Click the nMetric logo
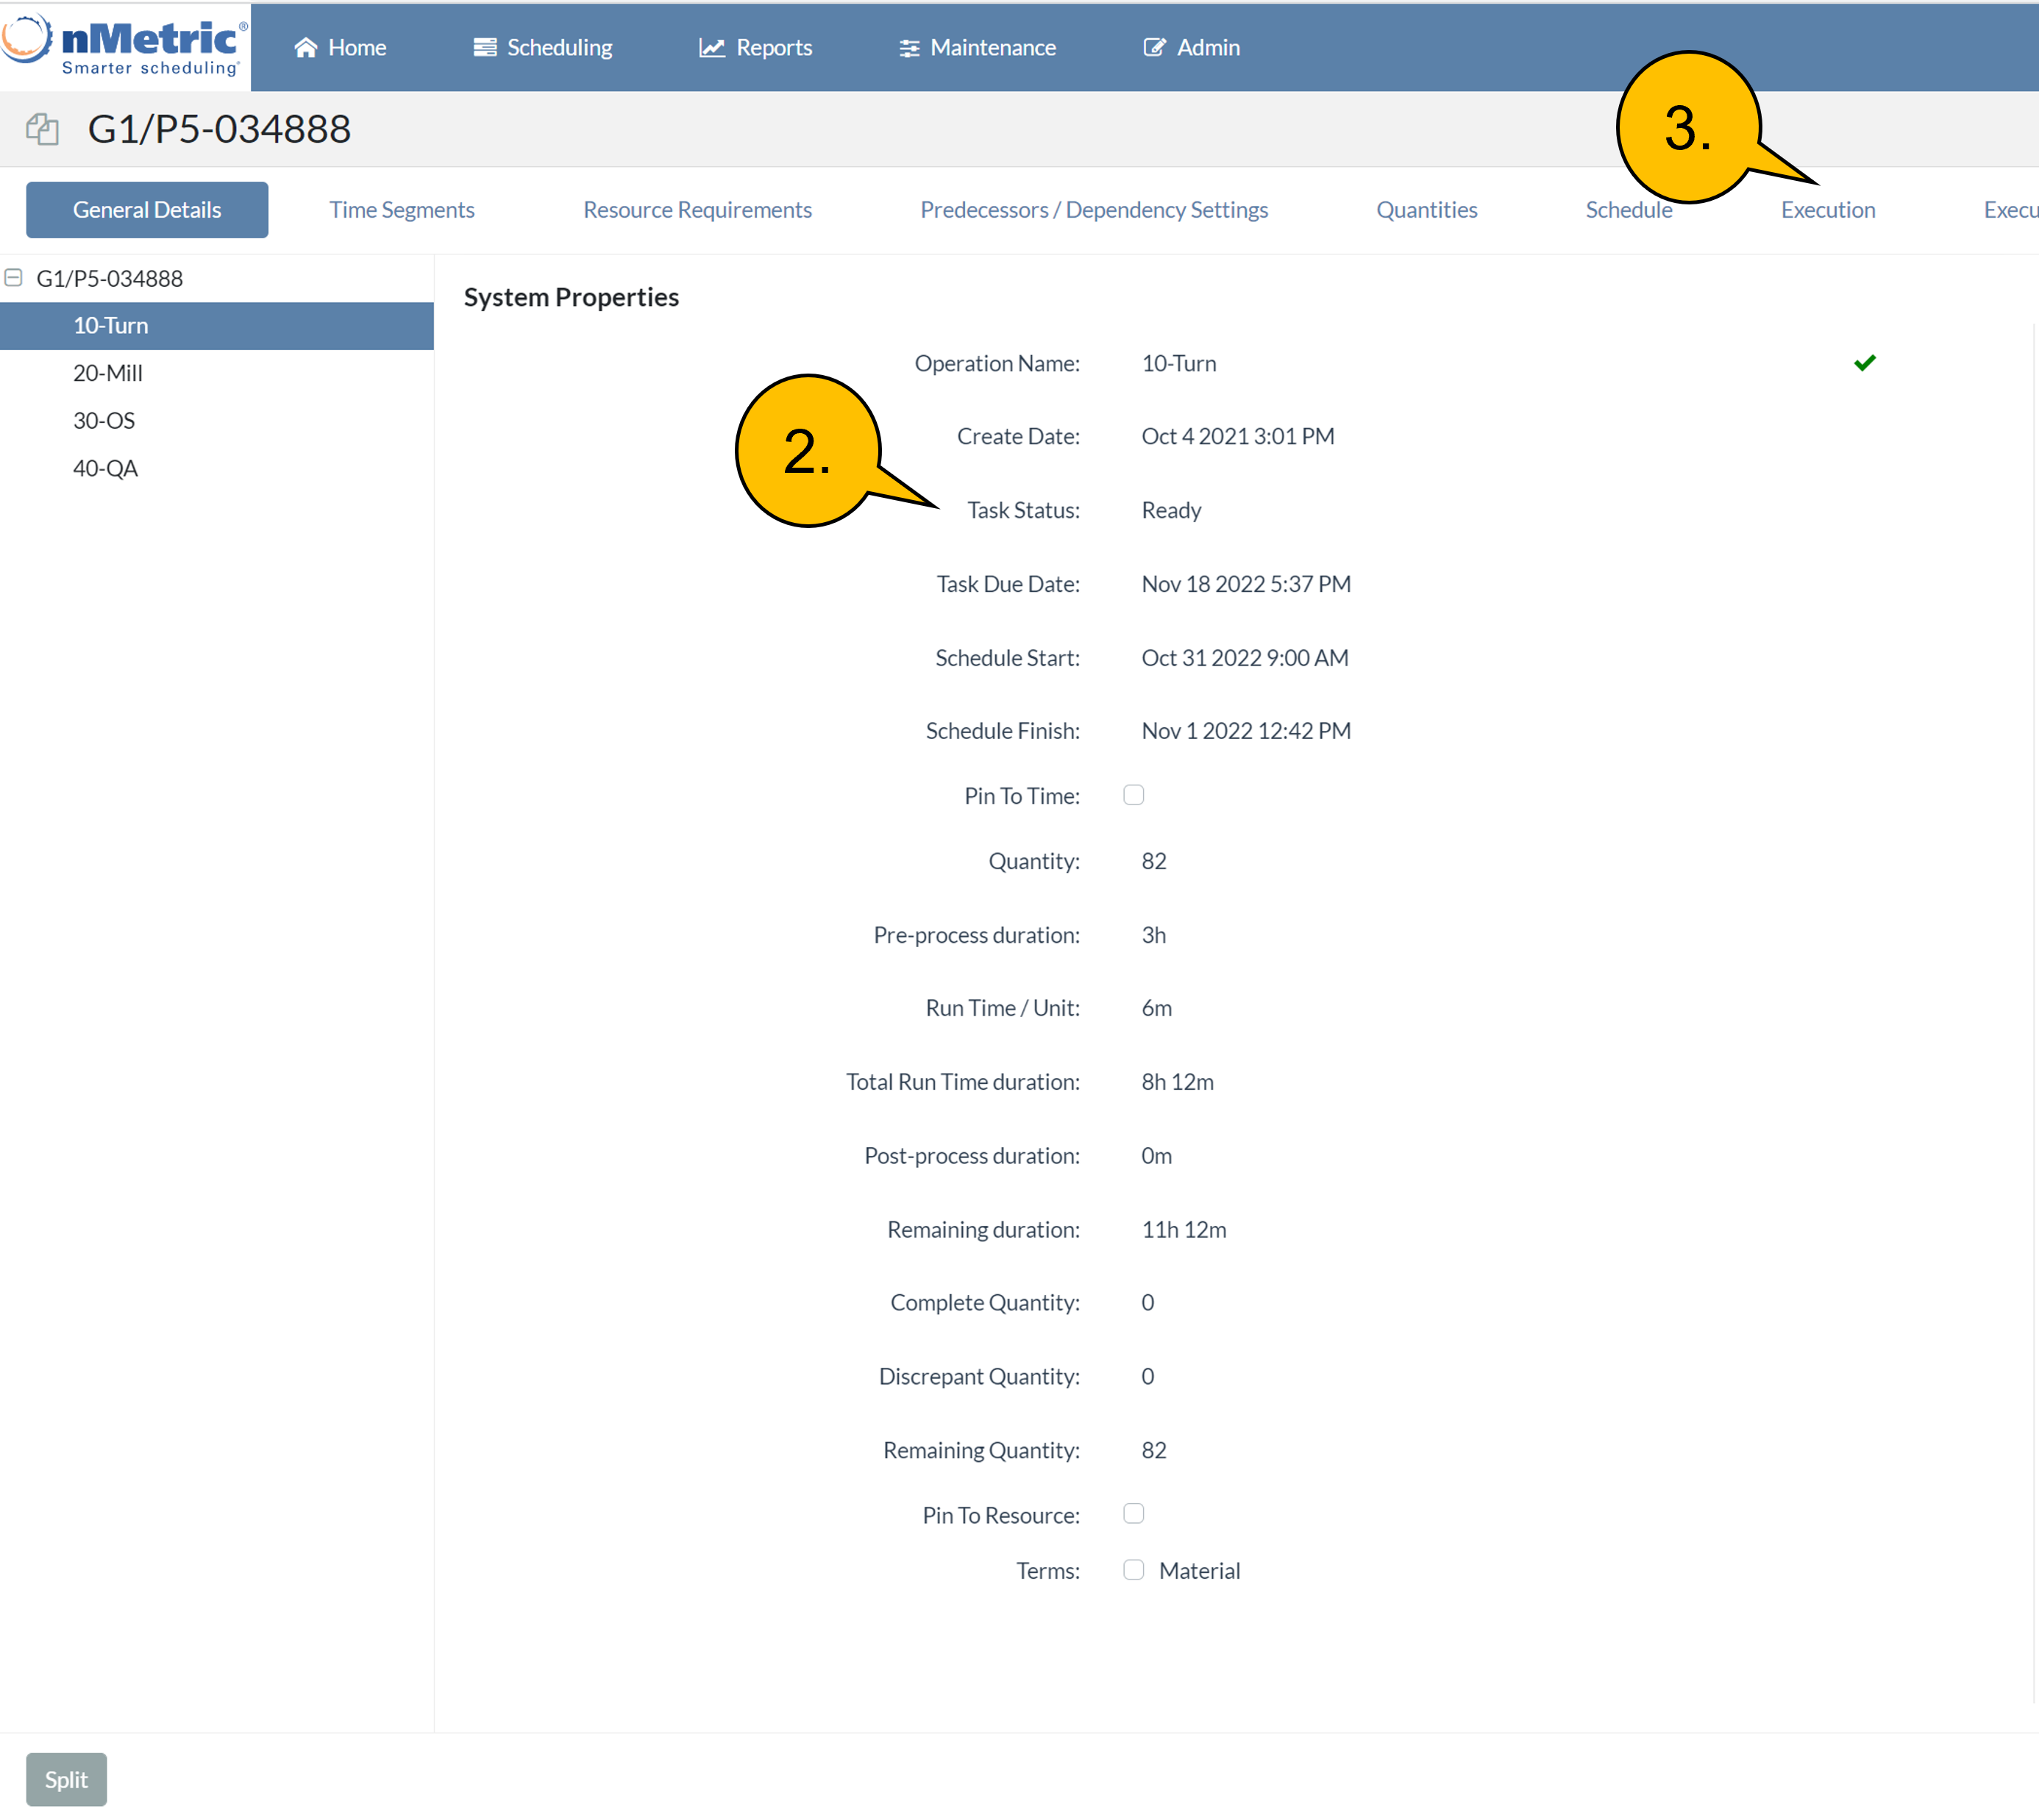Image resolution: width=2039 pixels, height=1820 pixels. pyautogui.click(x=125, y=45)
